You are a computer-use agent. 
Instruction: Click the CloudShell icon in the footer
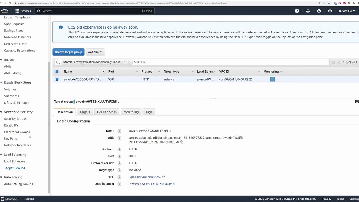[2, 199]
